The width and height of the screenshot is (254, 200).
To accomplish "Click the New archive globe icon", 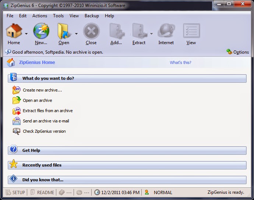I will coord(41,31).
